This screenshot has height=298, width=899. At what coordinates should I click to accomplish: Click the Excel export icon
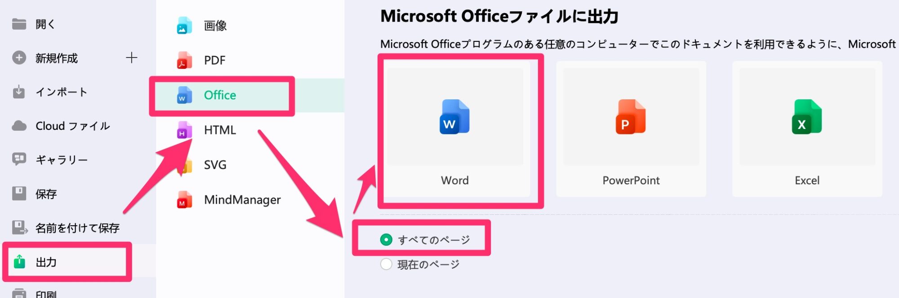point(806,117)
